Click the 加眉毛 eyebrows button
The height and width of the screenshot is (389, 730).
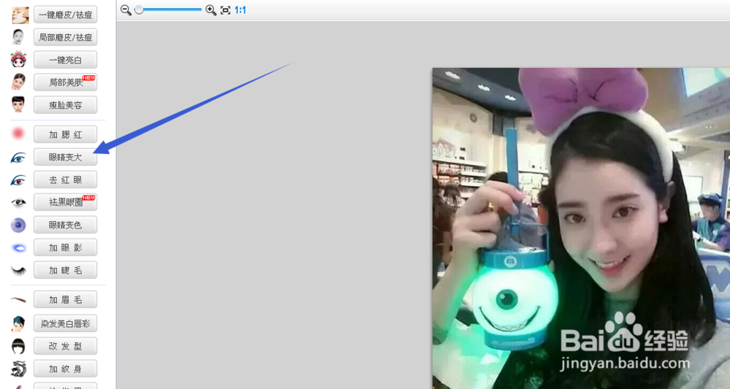click(x=65, y=300)
